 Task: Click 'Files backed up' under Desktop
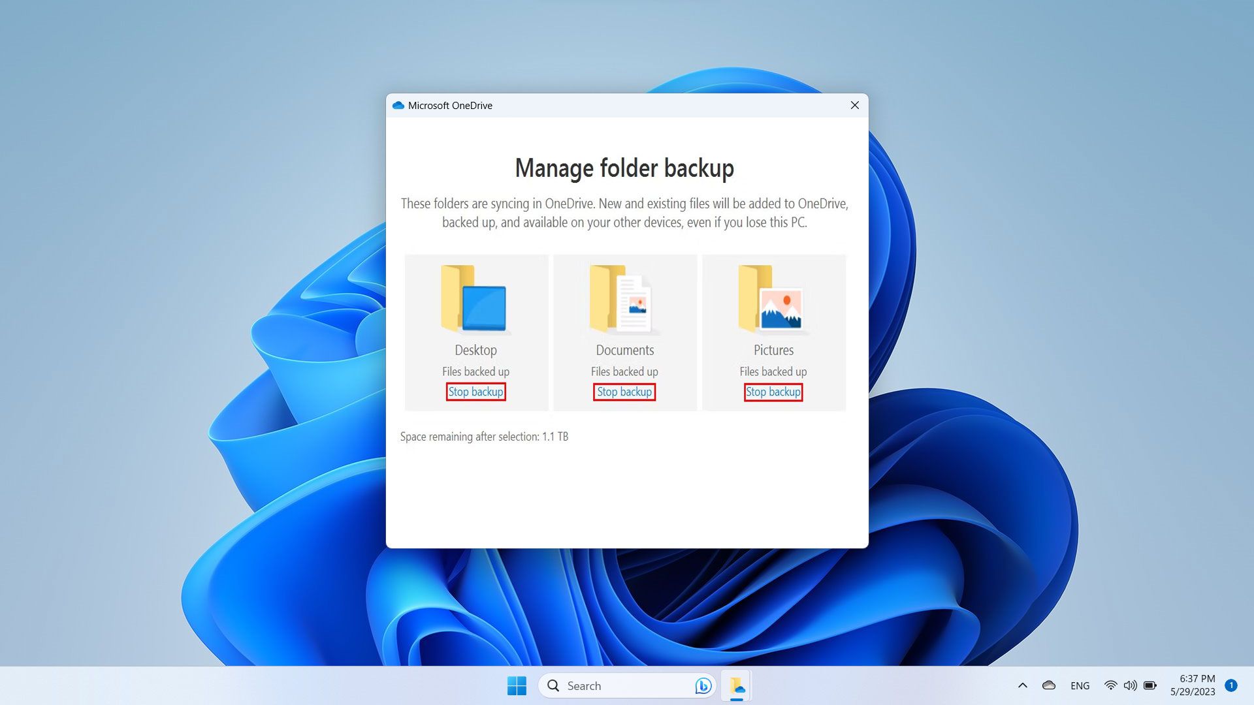(475, 371)
